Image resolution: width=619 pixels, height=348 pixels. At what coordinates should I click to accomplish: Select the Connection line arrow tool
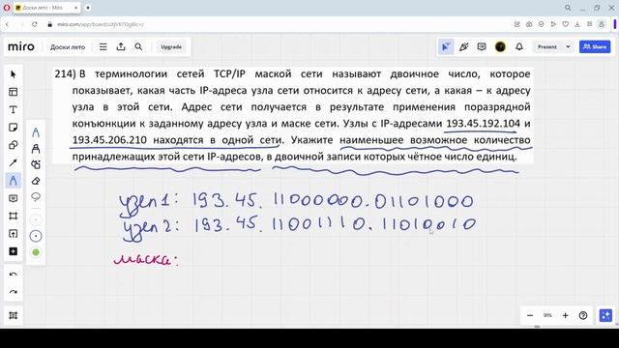pyautogui.click(x=13, y=163)
